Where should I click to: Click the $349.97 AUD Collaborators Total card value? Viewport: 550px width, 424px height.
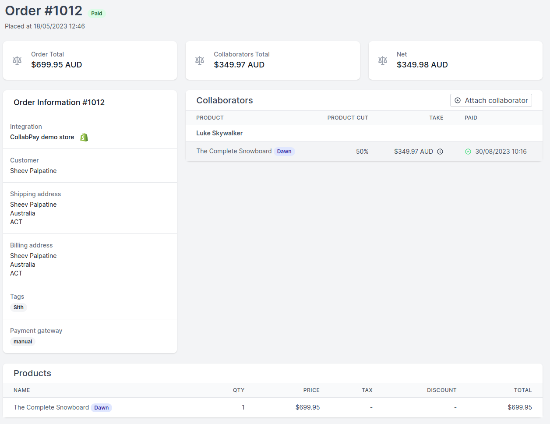point(239,65)
